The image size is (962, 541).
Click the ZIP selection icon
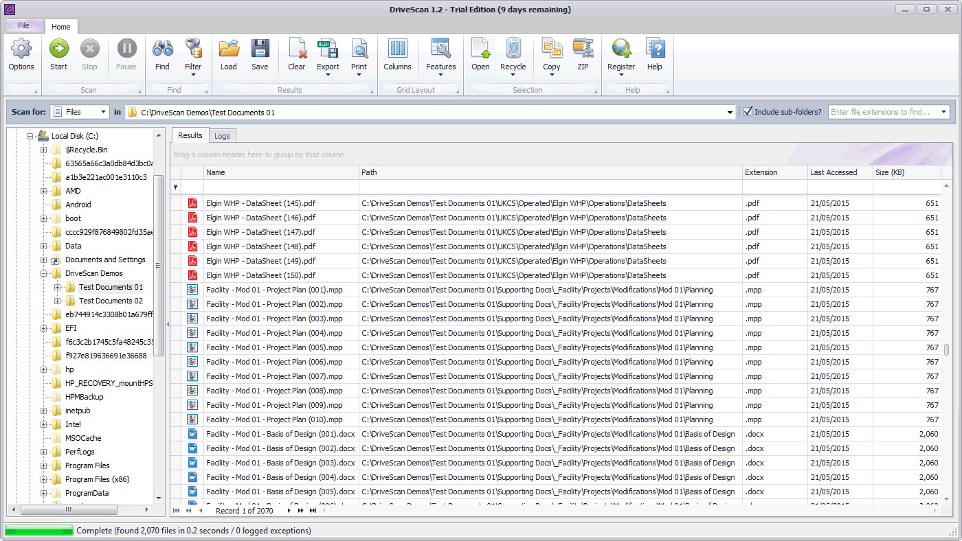pos(583,49)
